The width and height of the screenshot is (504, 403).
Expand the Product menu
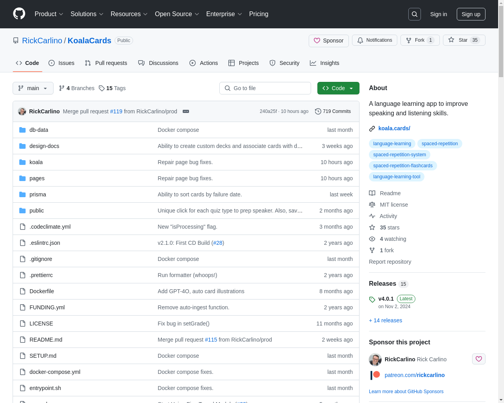click(x=49, y=14)
